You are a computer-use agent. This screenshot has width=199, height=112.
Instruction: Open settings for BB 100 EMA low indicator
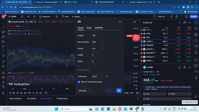[29, 34]
